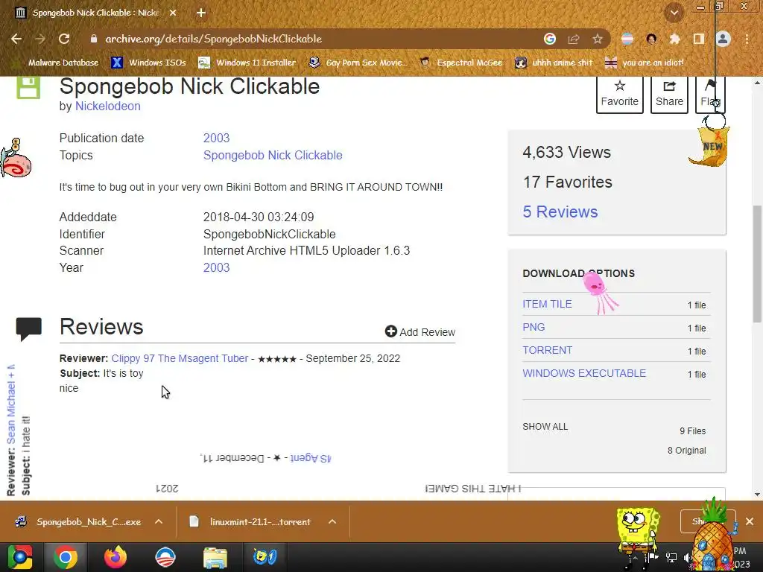
Task: Launch Firefox from the taskbar
Action: coord(115,557)
